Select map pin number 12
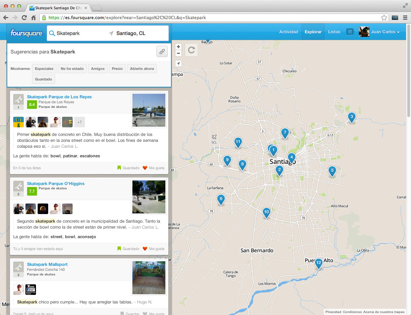Image resolution: width=411 pixels, height=315 pixels. coord(318,264)
